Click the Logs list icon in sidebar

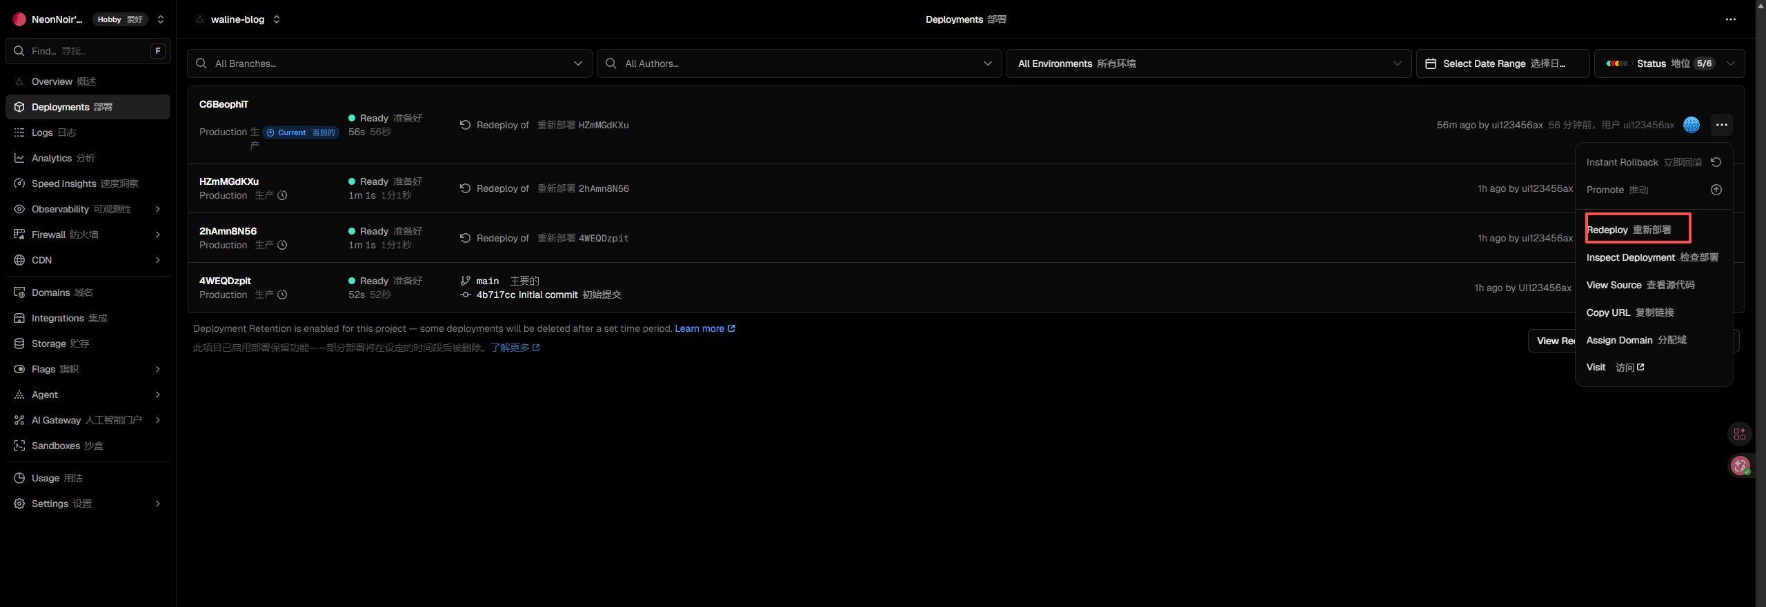tap(19, 132)
